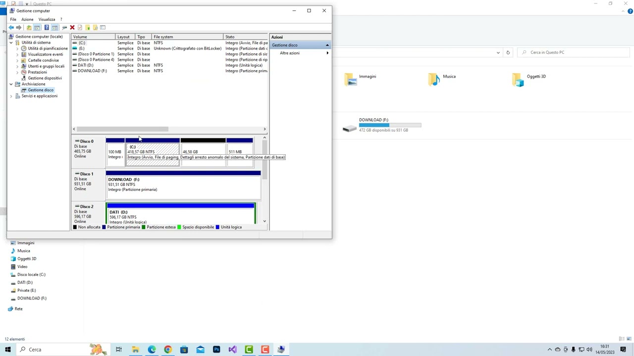Open the Visualizza menu

[x=47, y=19]
